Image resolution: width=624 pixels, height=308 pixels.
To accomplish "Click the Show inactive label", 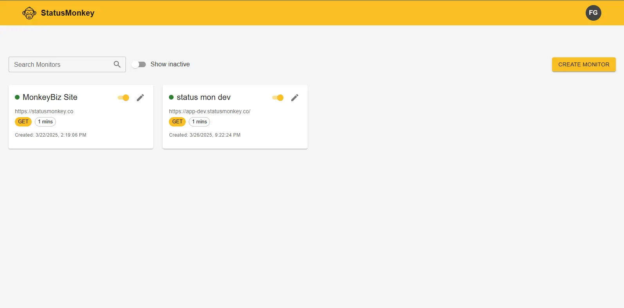I will (170, 64).
